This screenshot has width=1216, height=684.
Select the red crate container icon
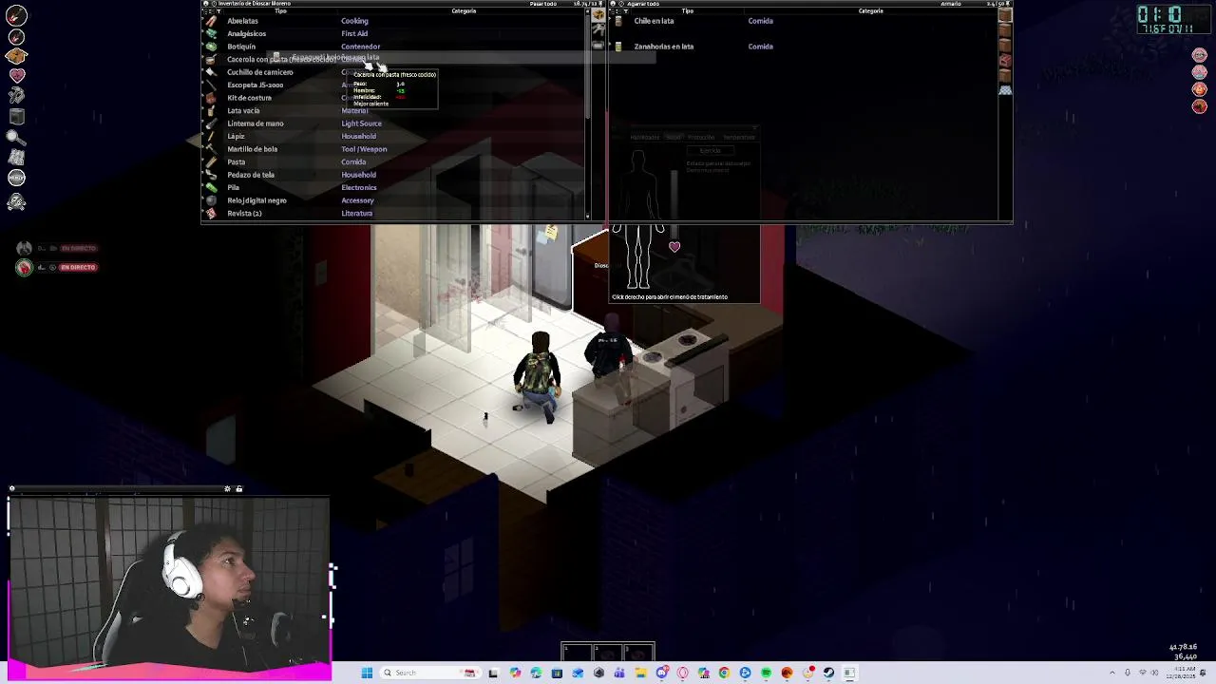click(1005, 61)
